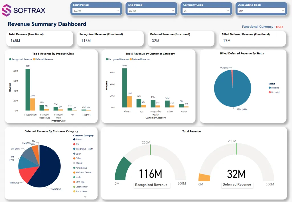Open the Start Period dropdown
This screenshot has height=202, width=292.
[x=96, y=11]
